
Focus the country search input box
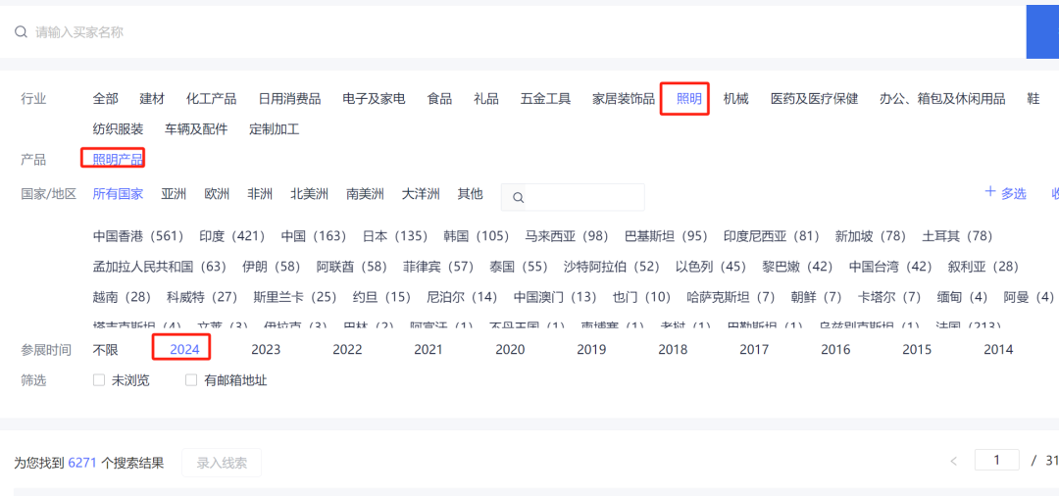(573, 197)
